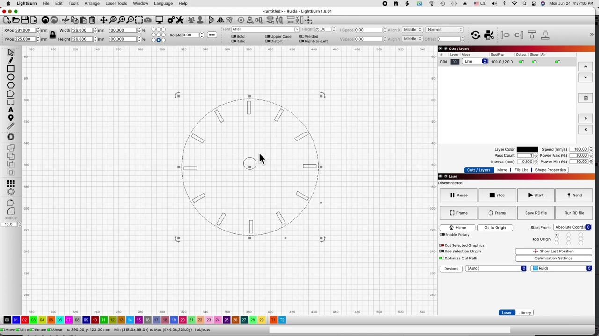The width and height of the screenshot is (599, 336).
Task: Click the XPos input field
Action: tap(26, 30)
